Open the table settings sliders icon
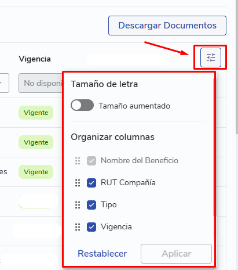The width and height of the screenshot is (238, 270). tap(211, 57)
